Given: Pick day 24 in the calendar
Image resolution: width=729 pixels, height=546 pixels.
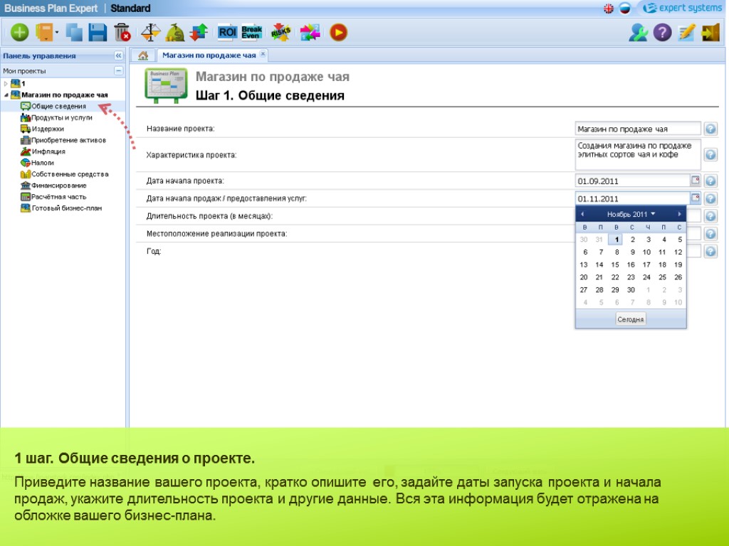Looking at the screenshot, I should 646,277.
